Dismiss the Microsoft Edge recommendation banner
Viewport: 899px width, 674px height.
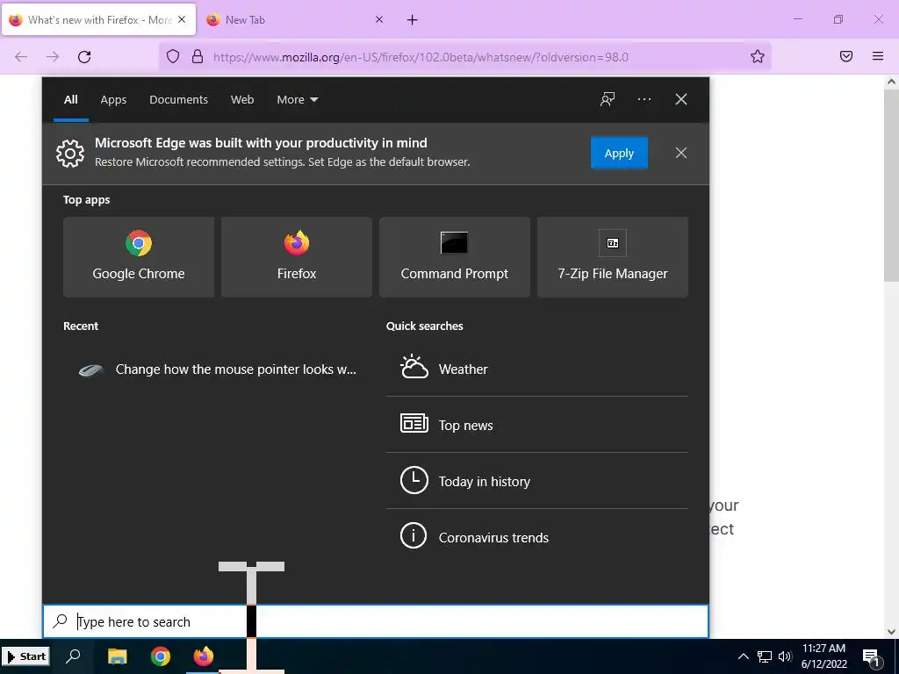click(x=681, y=153)
